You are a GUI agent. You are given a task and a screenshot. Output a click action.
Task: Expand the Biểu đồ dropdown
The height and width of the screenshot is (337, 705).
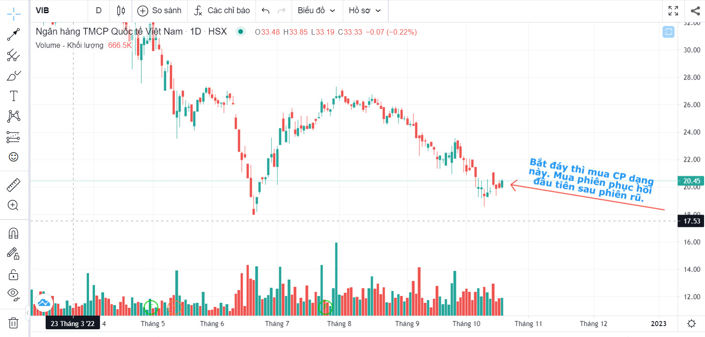click(x=317, y=10)
